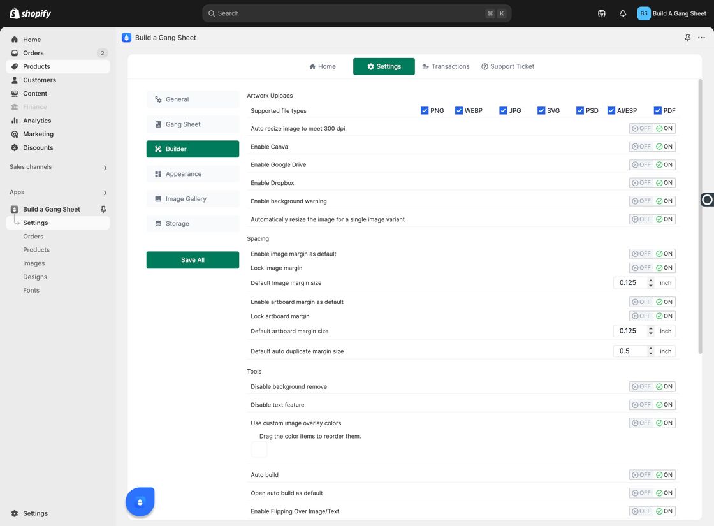This screenshot has width=714, height=526.
Task: Select the Settings tab
Action: coord(384,66)
